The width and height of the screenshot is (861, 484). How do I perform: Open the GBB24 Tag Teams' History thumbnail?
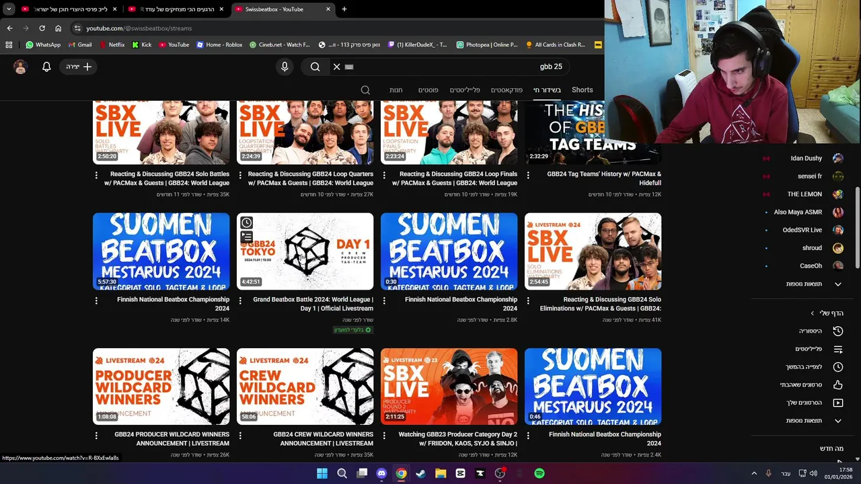pyautogui.click(x=593, y=132)
